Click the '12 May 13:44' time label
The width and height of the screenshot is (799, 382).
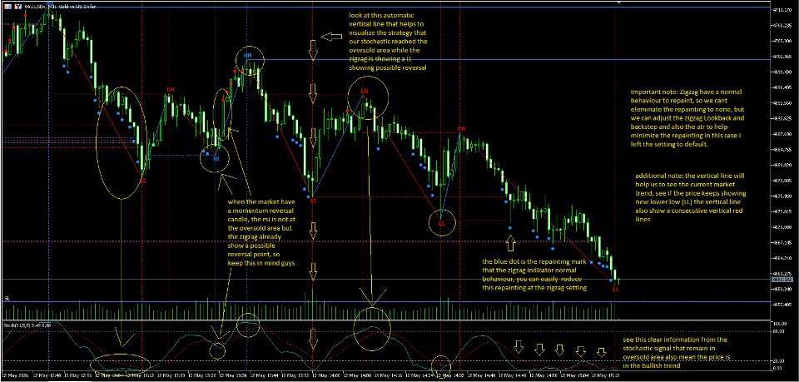pyautogui.click(x=265, y=375)
